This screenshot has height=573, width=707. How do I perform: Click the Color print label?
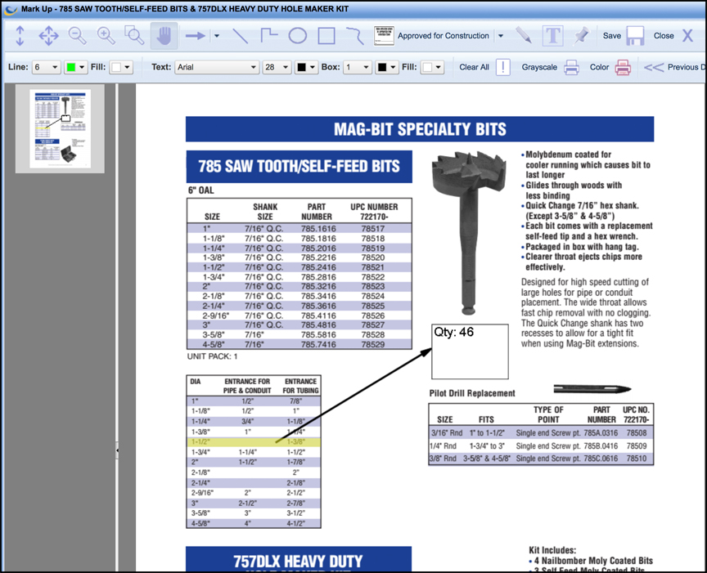599,67
